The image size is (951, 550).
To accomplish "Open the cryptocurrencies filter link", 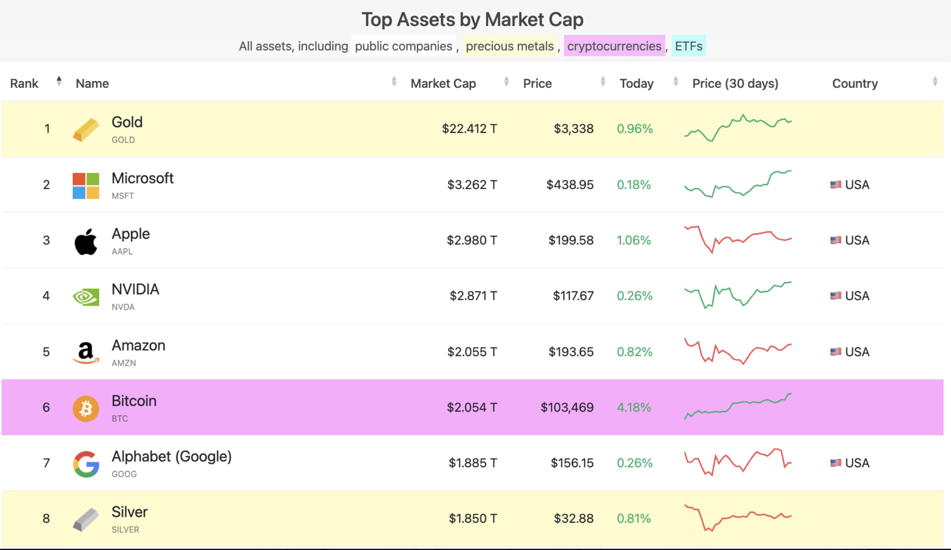I will [614, 46].
